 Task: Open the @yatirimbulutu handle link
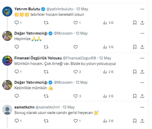(60, 9)
